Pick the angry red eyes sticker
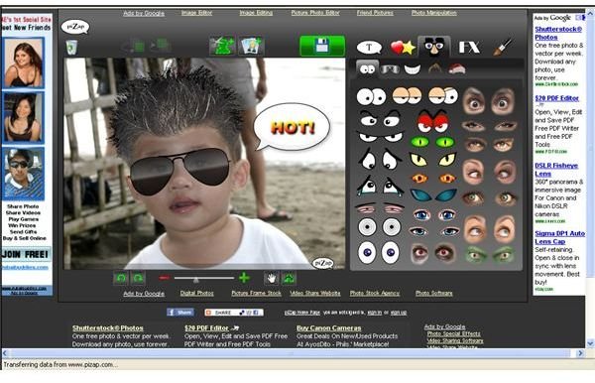595x383 pixels. 433,121
